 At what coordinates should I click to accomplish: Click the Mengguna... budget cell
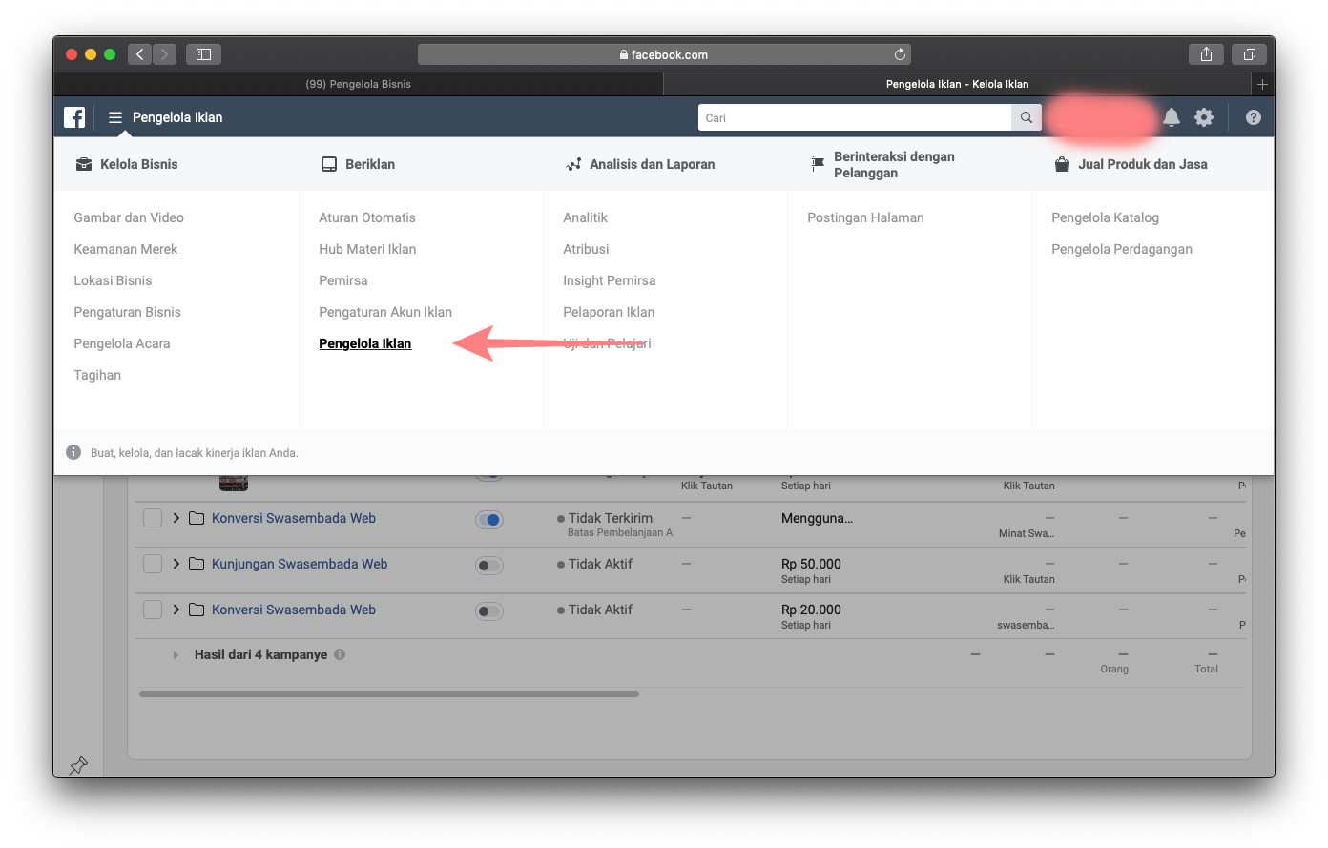[x=817, y=518]
